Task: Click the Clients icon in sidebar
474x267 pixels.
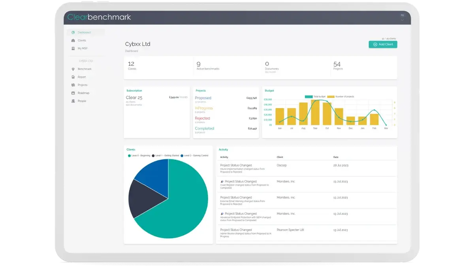Action: tap(73, 40)
